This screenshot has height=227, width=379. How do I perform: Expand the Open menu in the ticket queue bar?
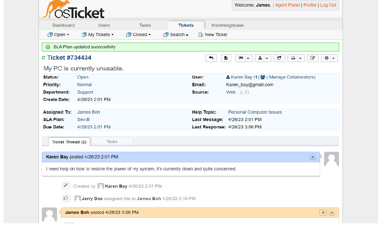(58, 35)
